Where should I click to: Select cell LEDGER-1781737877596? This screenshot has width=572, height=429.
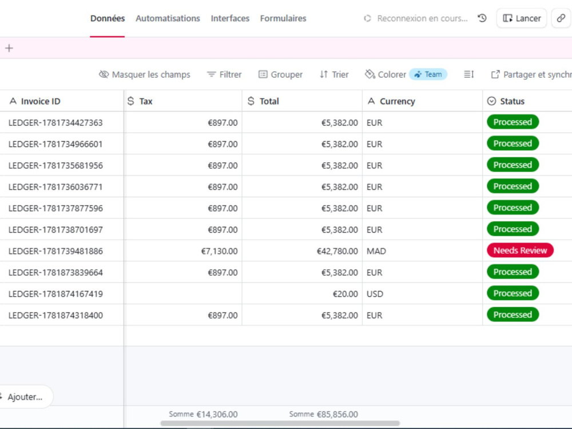coord(62,208)
